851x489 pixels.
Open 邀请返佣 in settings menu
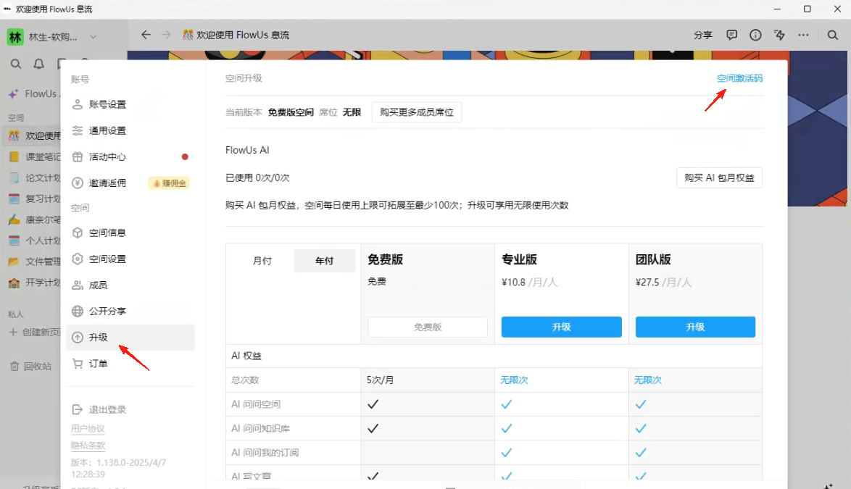point(130,183)
